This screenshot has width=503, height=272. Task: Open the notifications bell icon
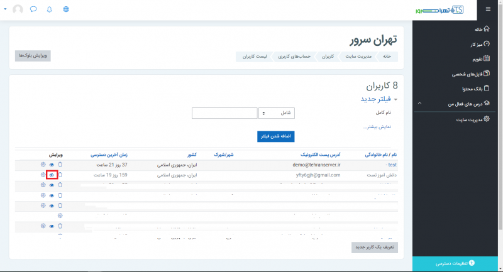coord(50,10)
